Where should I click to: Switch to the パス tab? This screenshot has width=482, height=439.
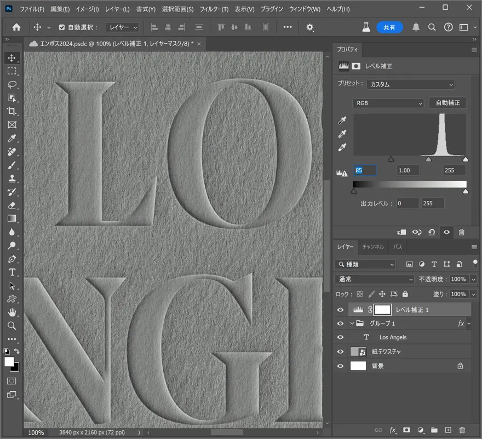398,247
